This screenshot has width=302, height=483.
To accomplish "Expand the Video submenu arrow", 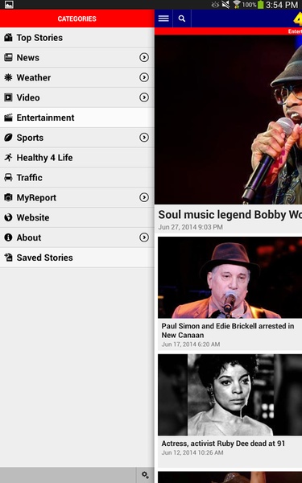I will 144,97.
